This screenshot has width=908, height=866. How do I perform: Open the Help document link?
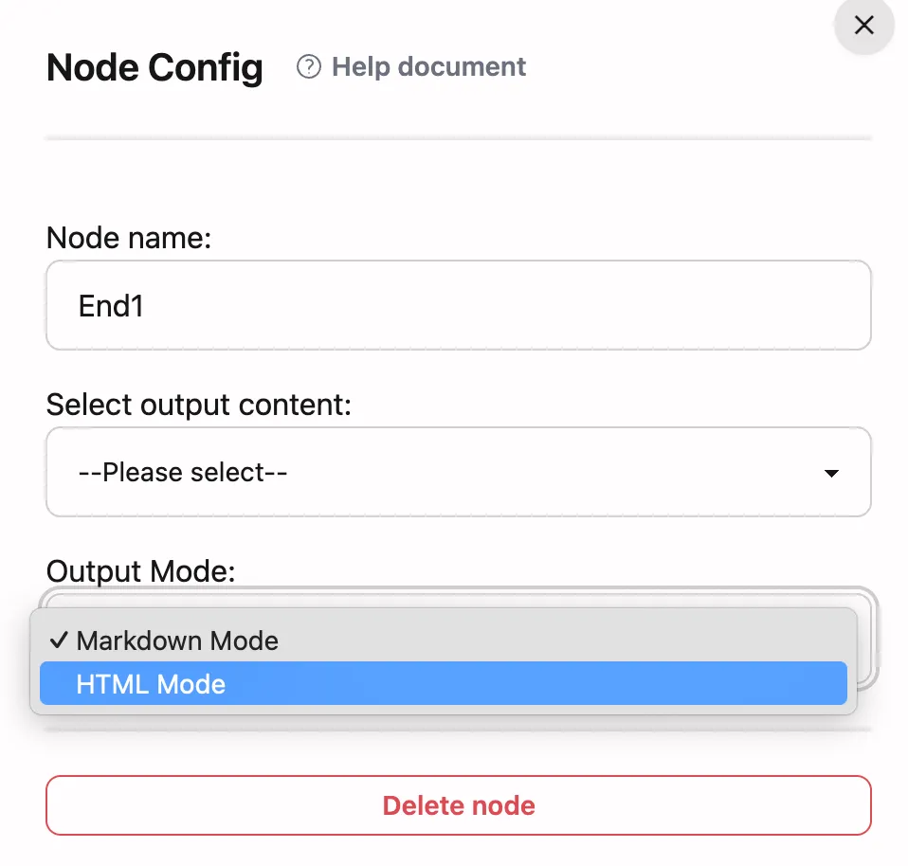click(428, 67)
